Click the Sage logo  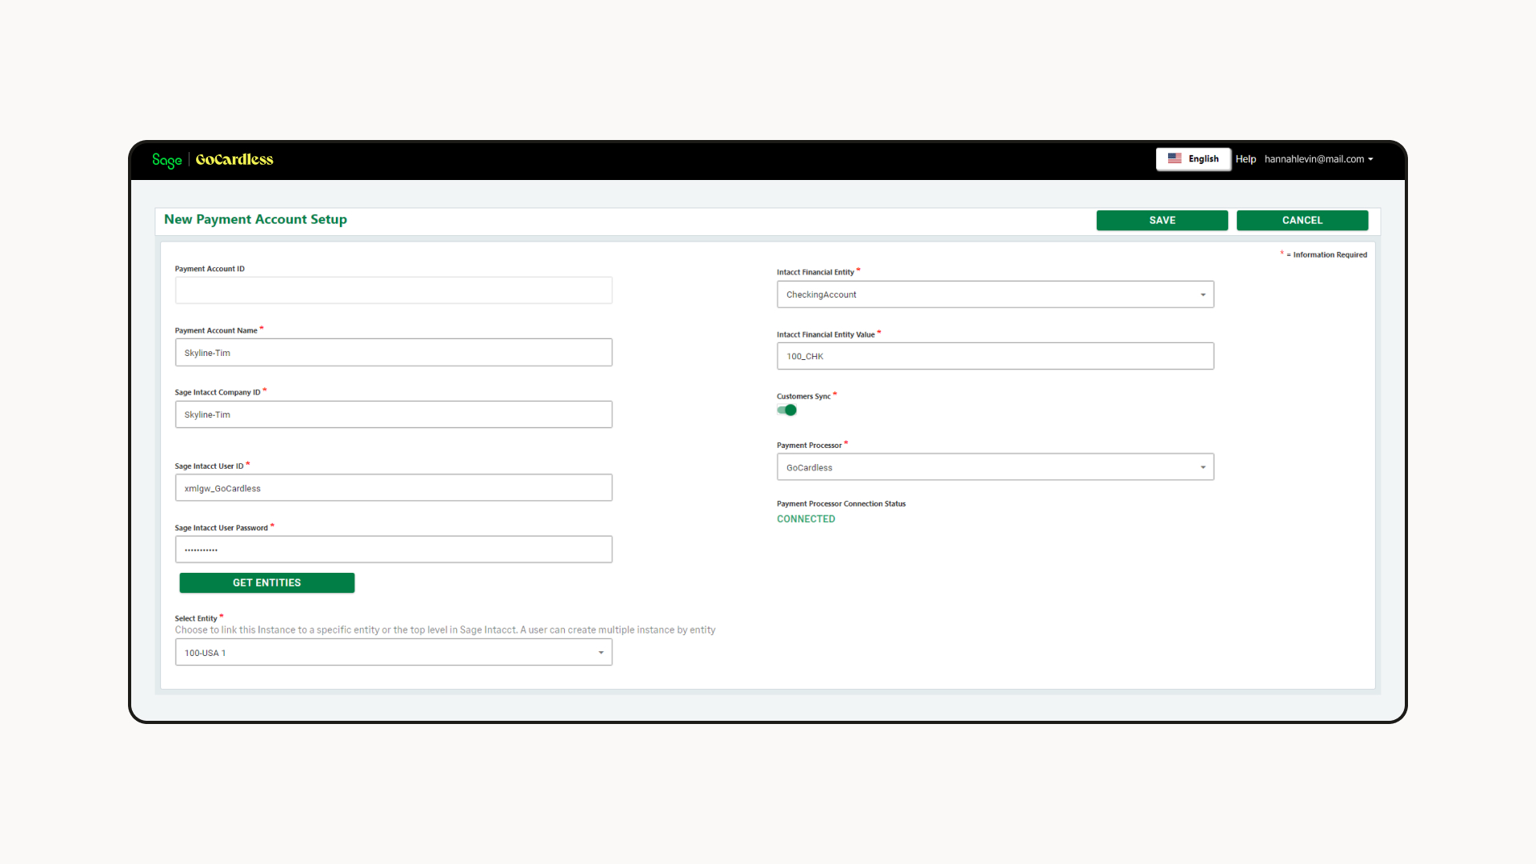point(166,160)
